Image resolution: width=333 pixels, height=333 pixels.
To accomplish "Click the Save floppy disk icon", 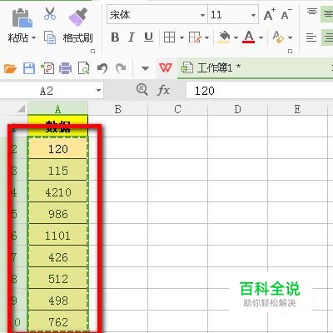I will coord(29,68).
